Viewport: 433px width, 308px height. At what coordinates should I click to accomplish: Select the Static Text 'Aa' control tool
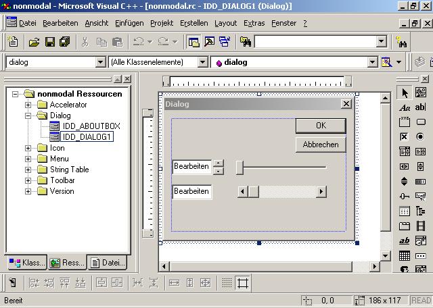pyautogui.click(x=405, y=107)
